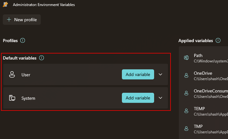This screenshot has width=228, height=139.
Task: Click the OneDrive variable user icon
Action: (186, 75)
